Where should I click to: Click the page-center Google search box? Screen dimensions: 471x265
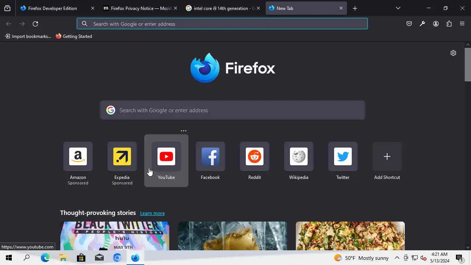[x=233, y=110]
